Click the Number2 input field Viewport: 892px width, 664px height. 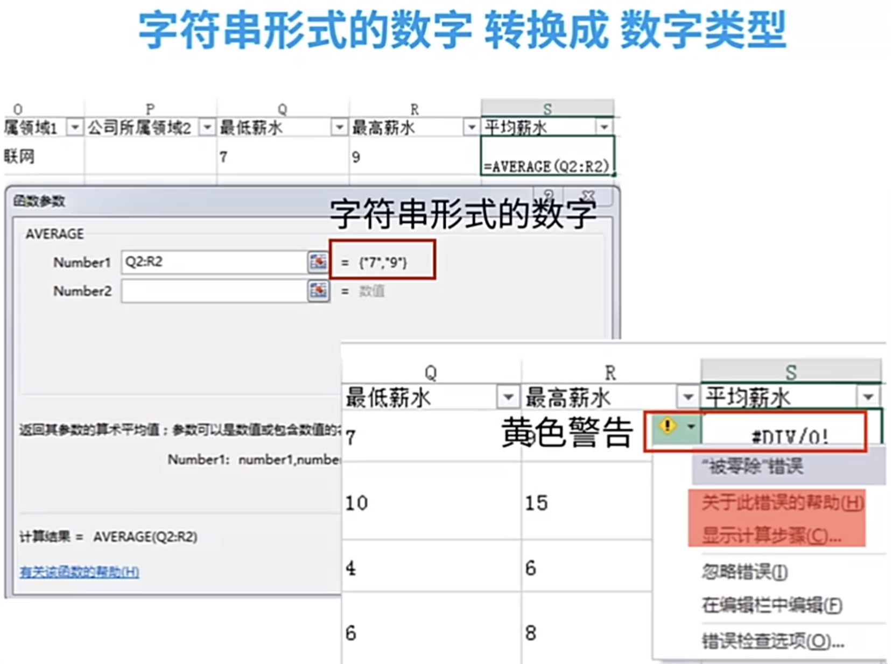pos(215,291)
